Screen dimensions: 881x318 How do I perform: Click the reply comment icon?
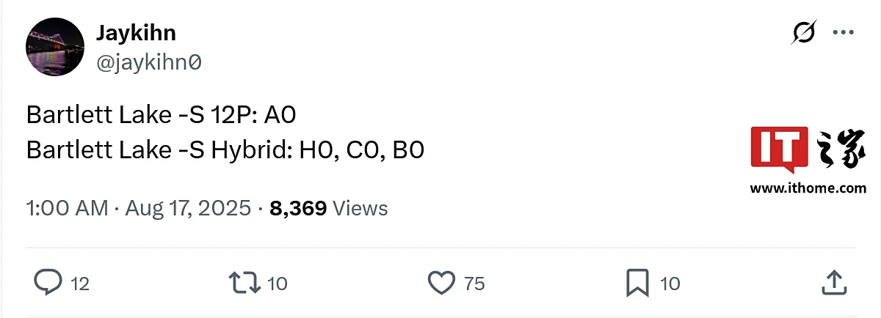tap(48, 282)
